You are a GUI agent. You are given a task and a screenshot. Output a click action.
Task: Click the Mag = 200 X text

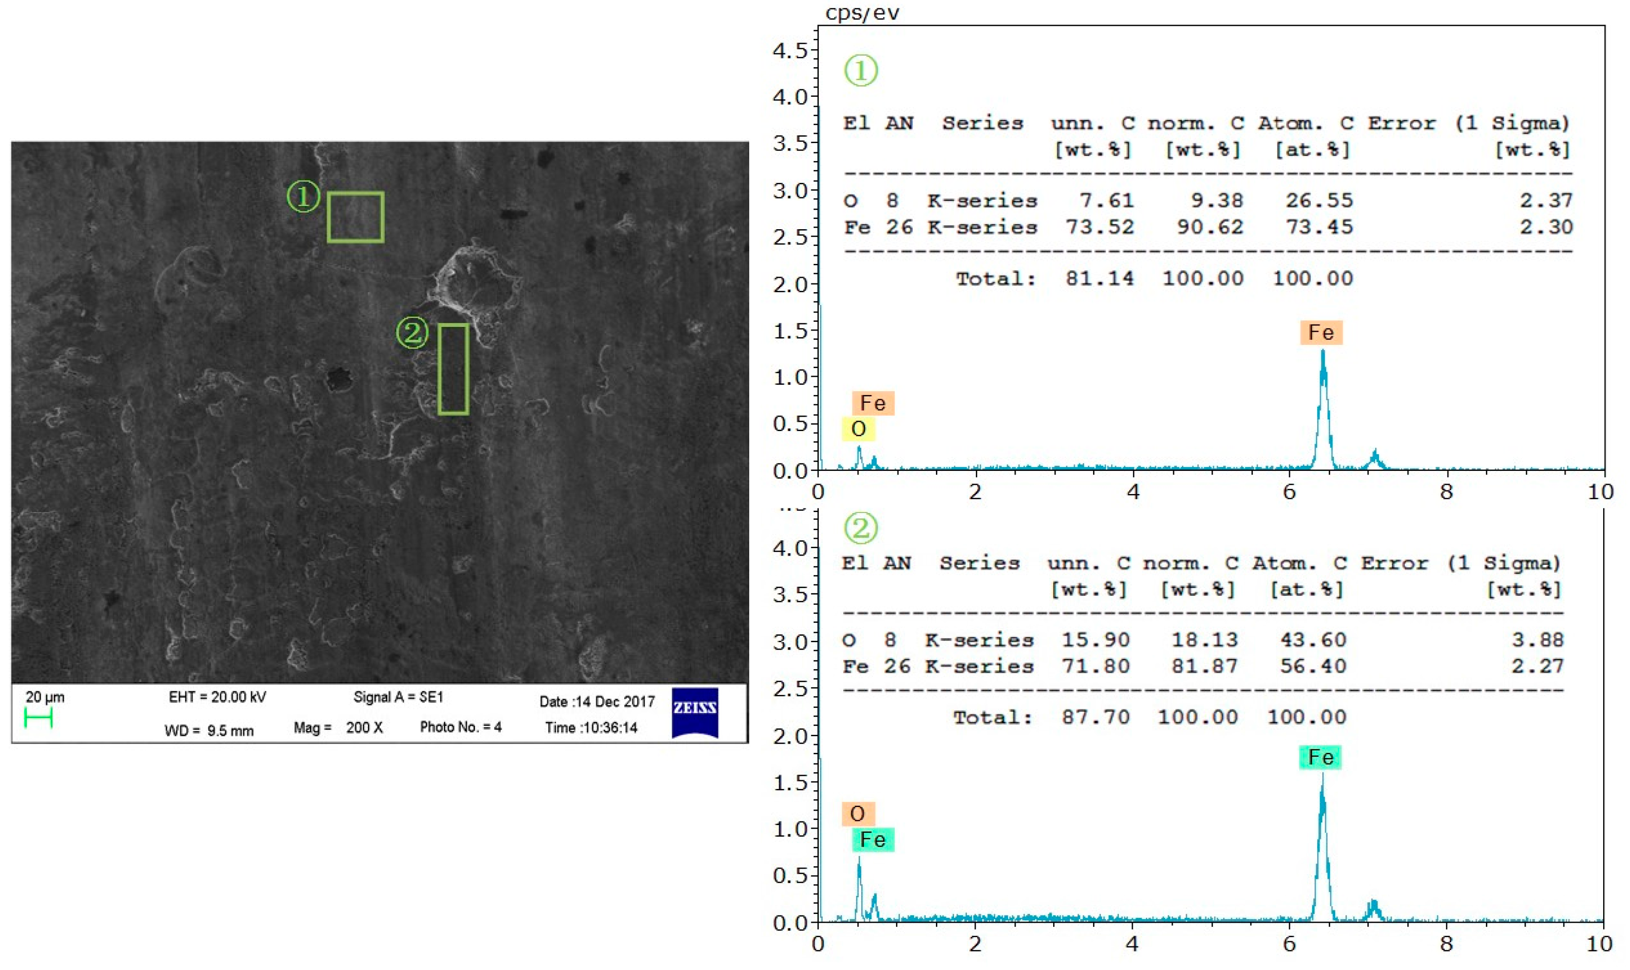tap(338, 727)
